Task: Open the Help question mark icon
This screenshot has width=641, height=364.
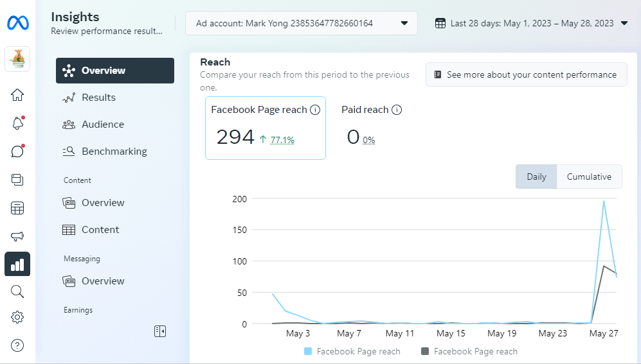Action: click(17, 345)
